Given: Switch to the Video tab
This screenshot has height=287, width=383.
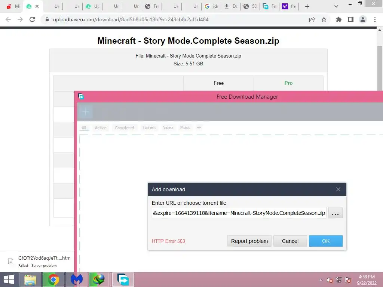Looking at the screenshot, I should point(168,127).
